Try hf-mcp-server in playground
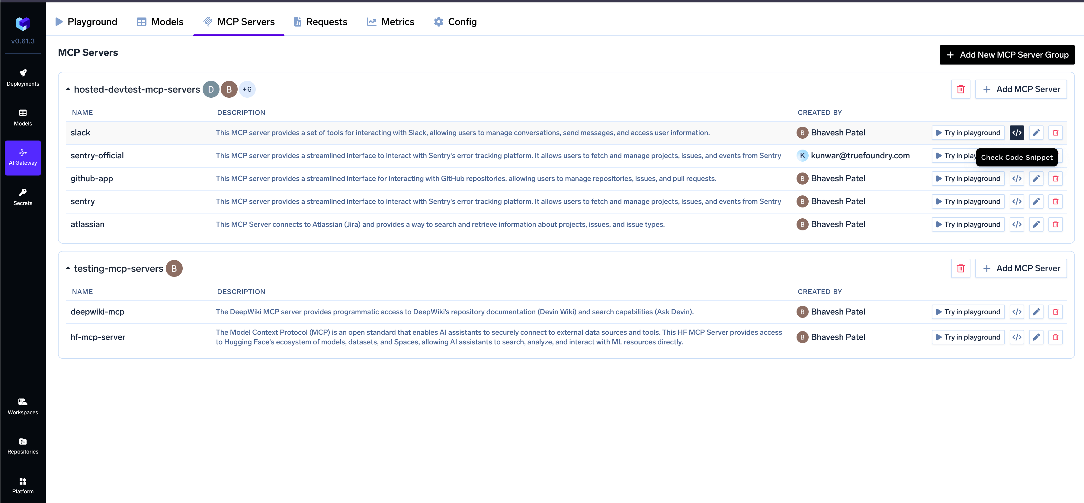The width and height of the screenshot is (1084, 503). pos(968,337)
